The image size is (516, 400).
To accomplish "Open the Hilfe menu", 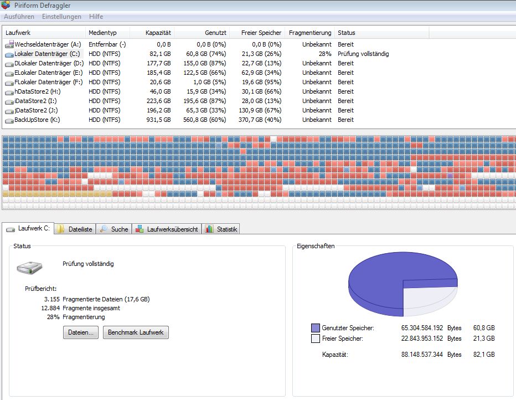I will coord(96,17).
